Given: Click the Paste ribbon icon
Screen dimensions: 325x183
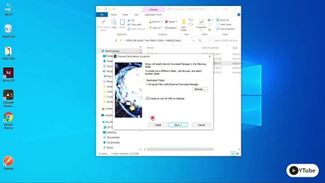Looking at the screenshot, I should pos(122,24).
